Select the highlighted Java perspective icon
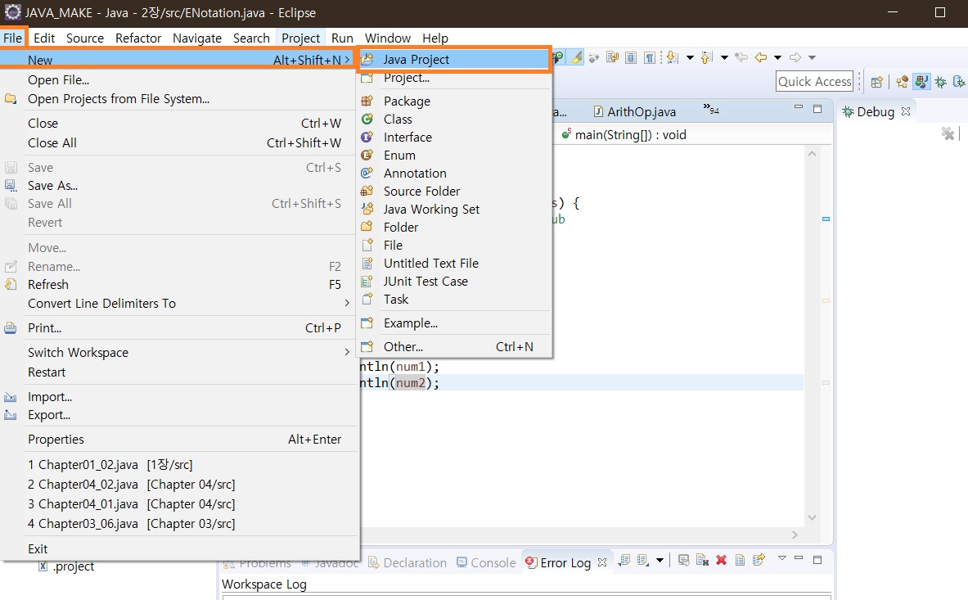 coord(921,82)
